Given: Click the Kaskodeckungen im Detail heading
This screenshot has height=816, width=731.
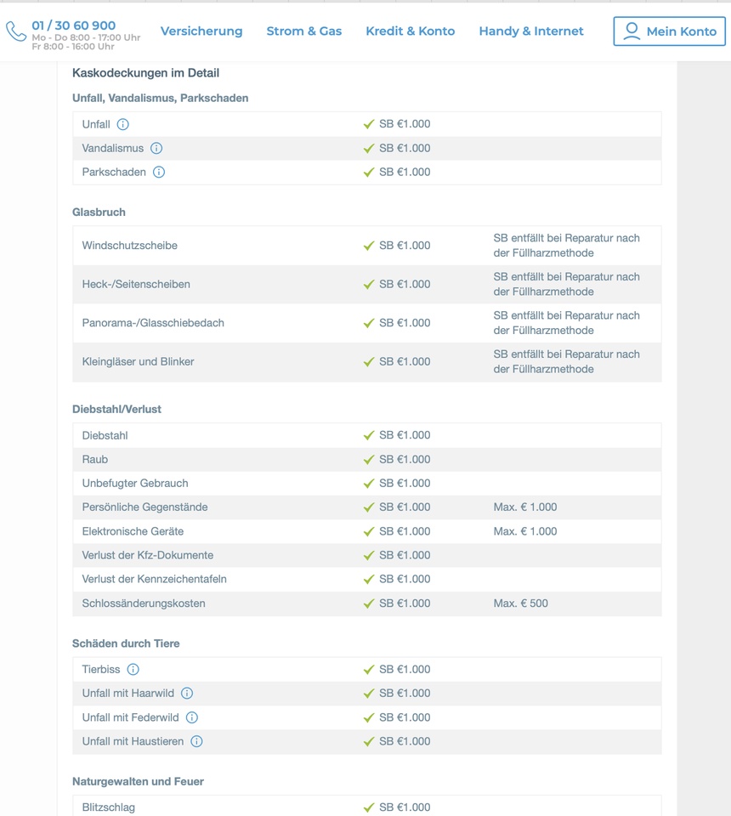Looking at the screenshot, I should point(145,73).
